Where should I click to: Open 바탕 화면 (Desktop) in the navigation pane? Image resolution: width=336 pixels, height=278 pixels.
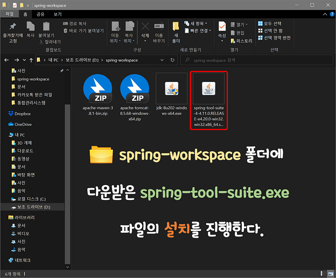click(x=24, y=175)
